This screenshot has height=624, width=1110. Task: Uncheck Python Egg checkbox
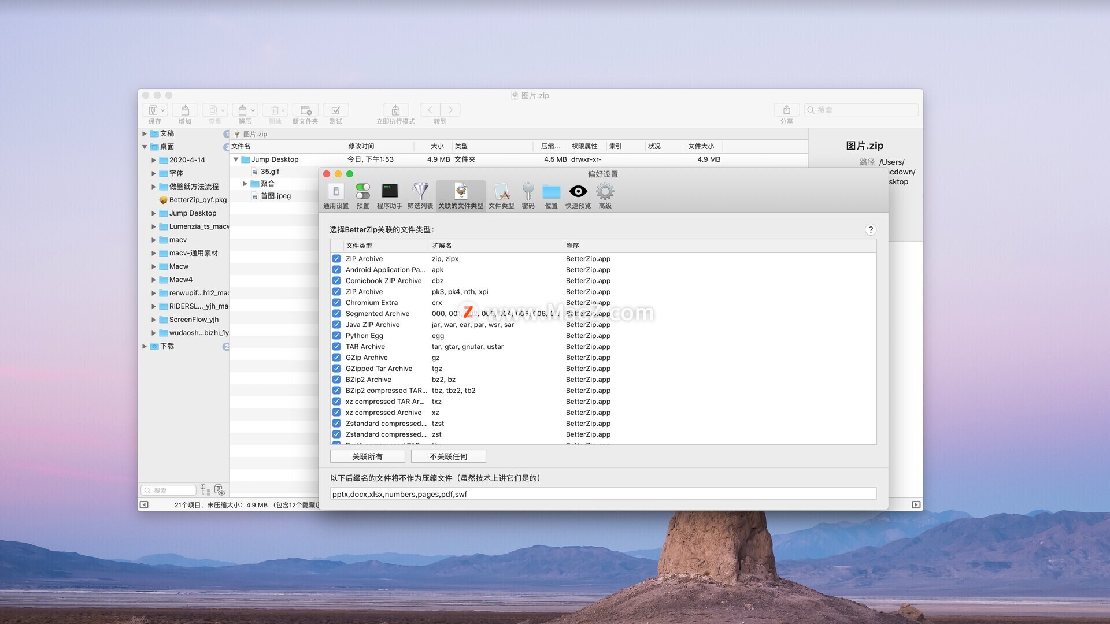(x=336, y=336)
